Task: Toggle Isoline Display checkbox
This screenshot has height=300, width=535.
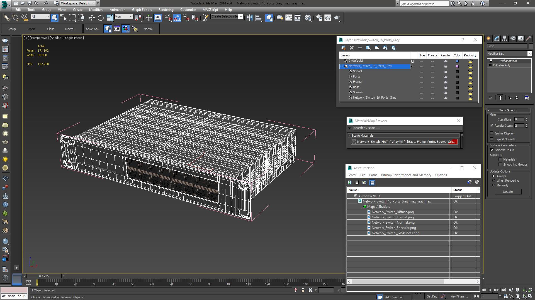Action: (x=492, y=133)
